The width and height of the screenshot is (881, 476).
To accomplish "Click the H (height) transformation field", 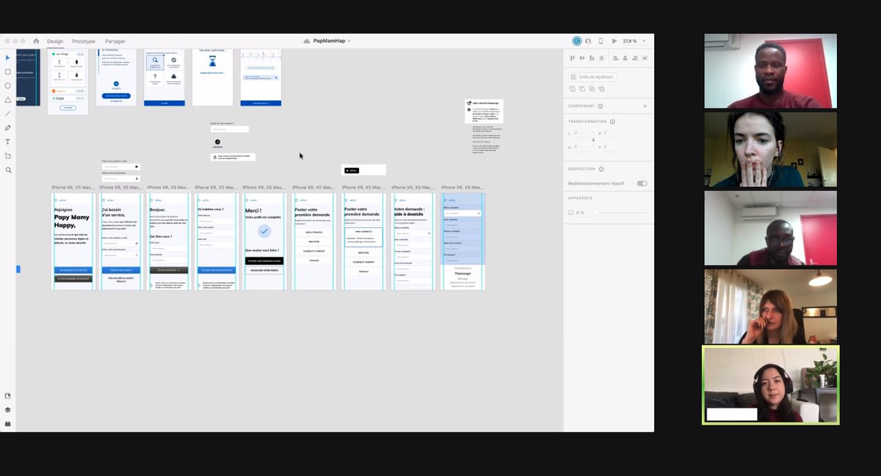I will pyautogui.click(x=582, y=147).
